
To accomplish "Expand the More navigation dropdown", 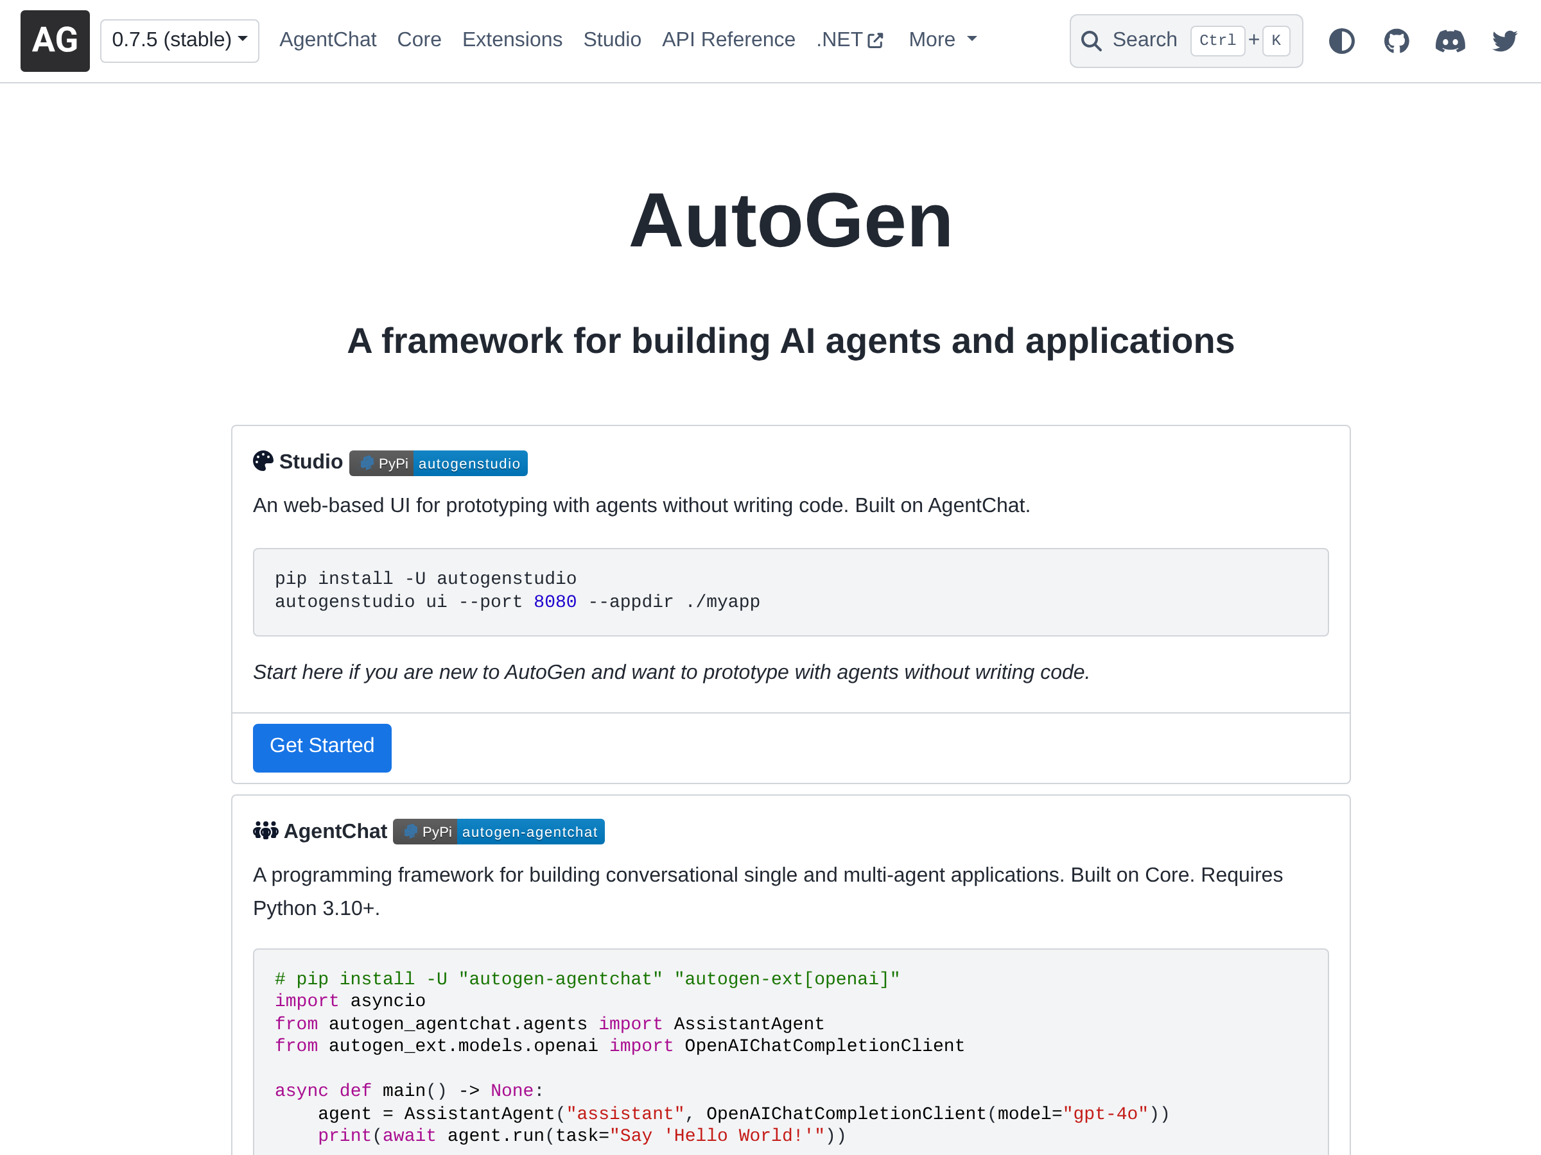I will coord(943,40).
